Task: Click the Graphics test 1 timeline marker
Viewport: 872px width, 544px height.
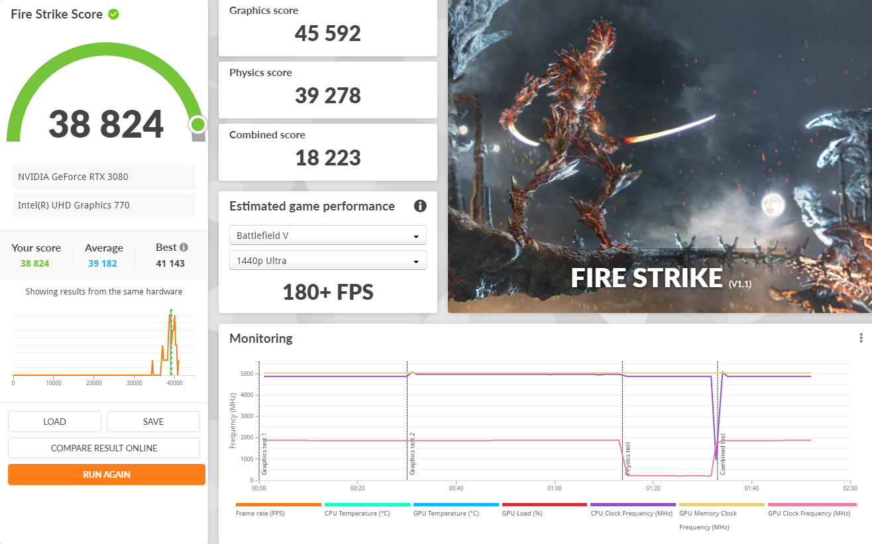Action: 264,454
